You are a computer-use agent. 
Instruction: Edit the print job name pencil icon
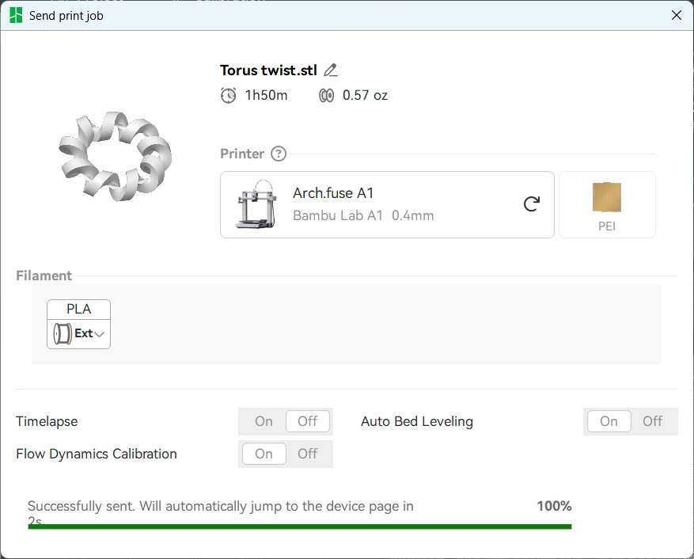pos(330,70)
